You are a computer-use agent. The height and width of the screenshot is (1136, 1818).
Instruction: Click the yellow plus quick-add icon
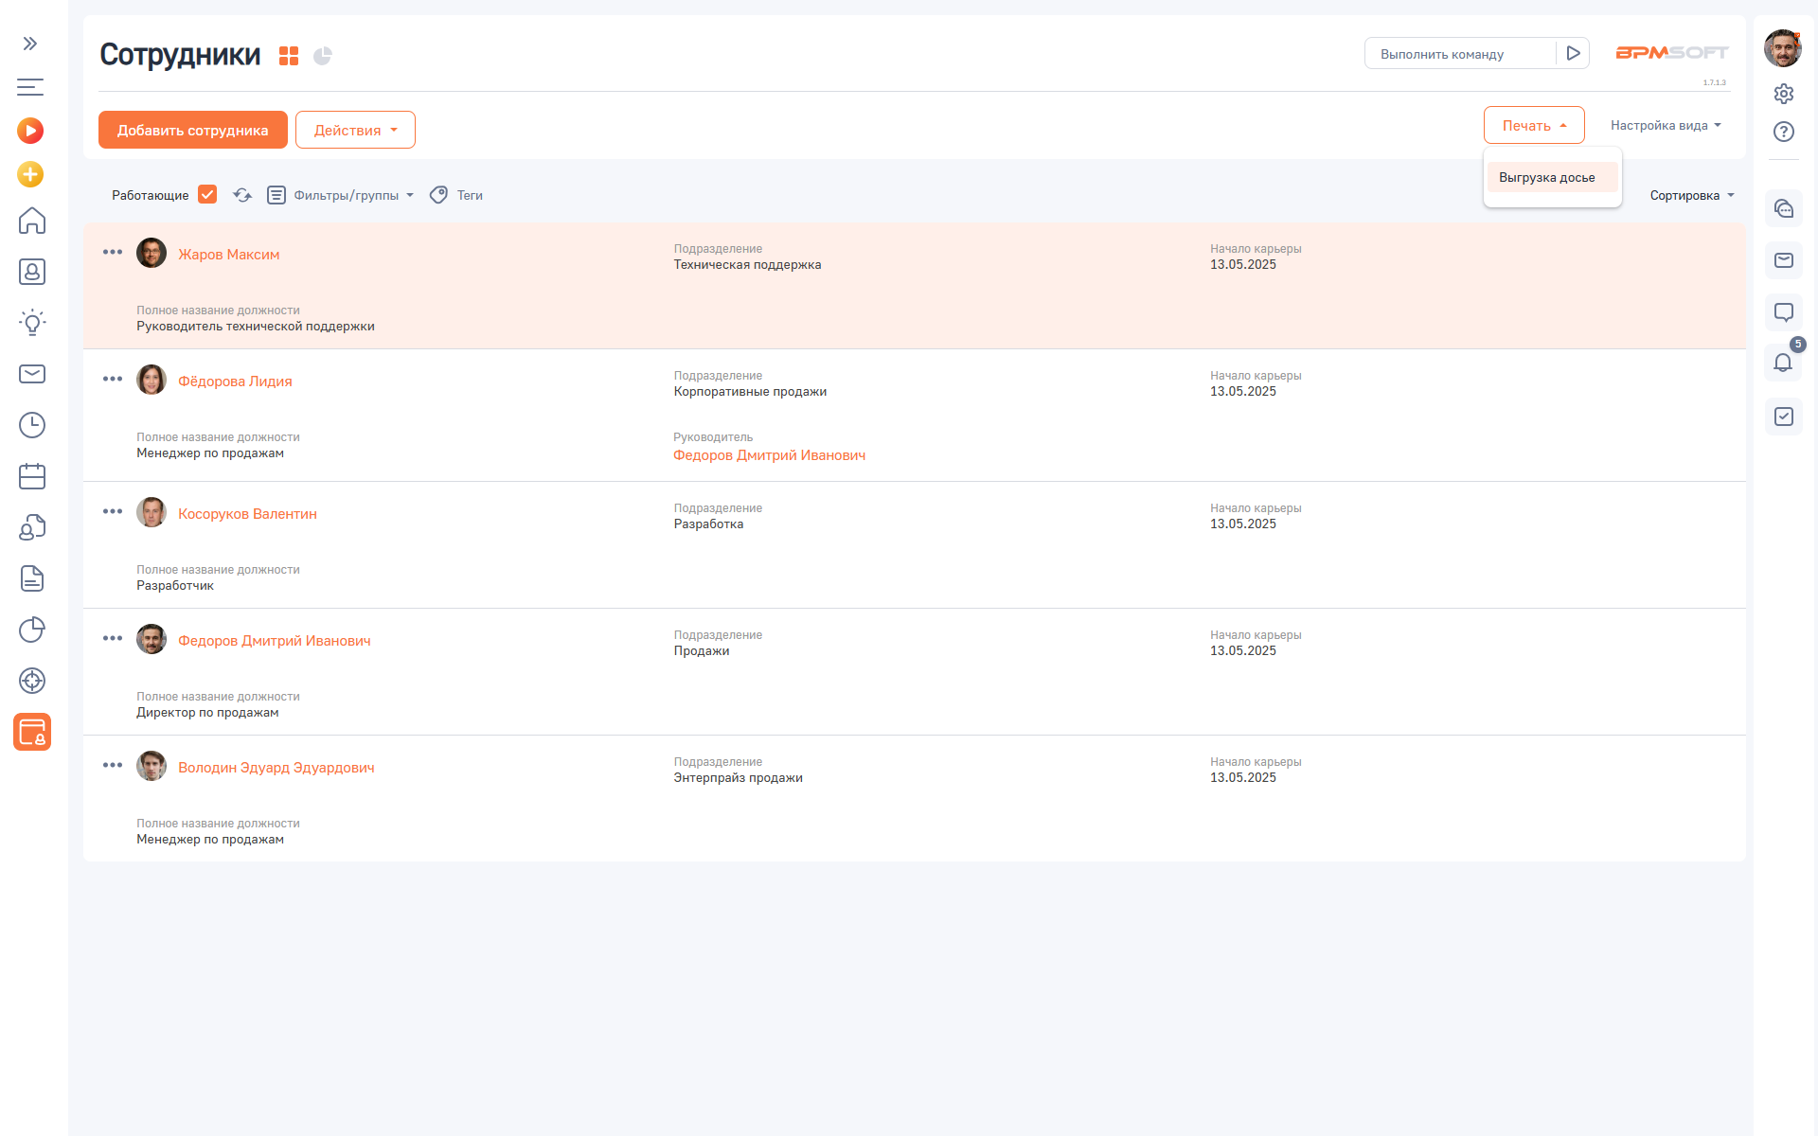click(30, 174)
